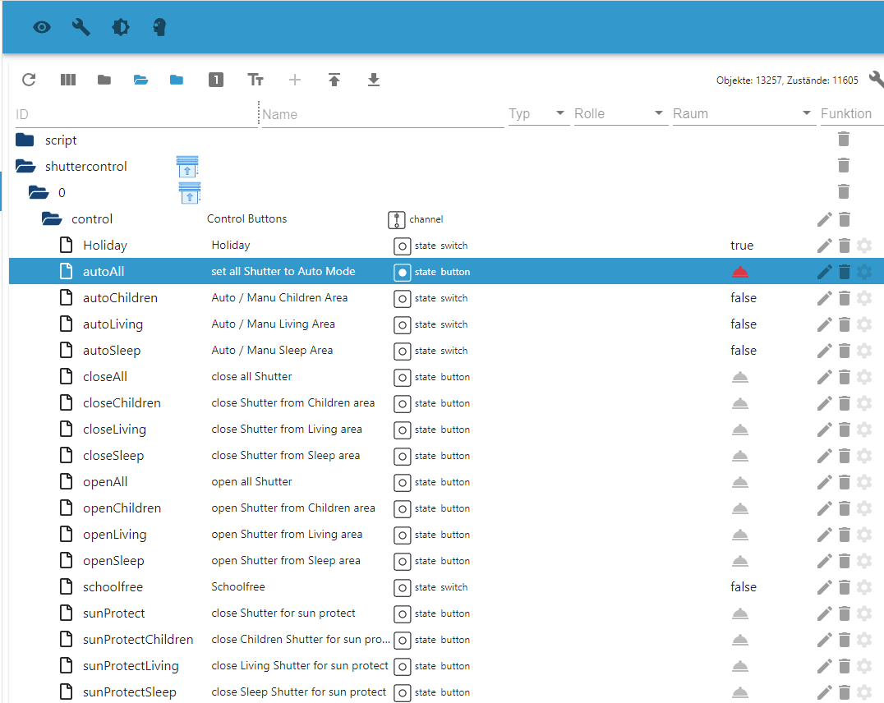Focus the Name filter field
The width and height of the screenshot is (884, 703).
coord(383,114)
